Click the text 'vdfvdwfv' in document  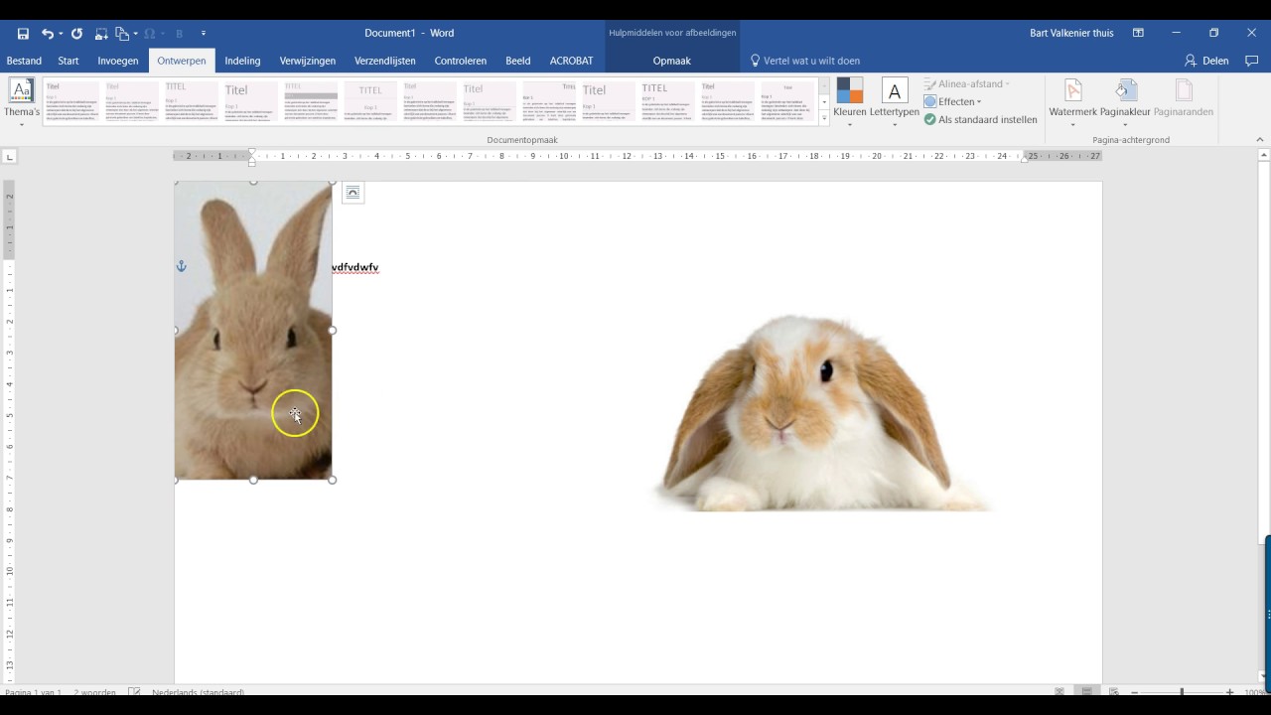coord(355,267)
